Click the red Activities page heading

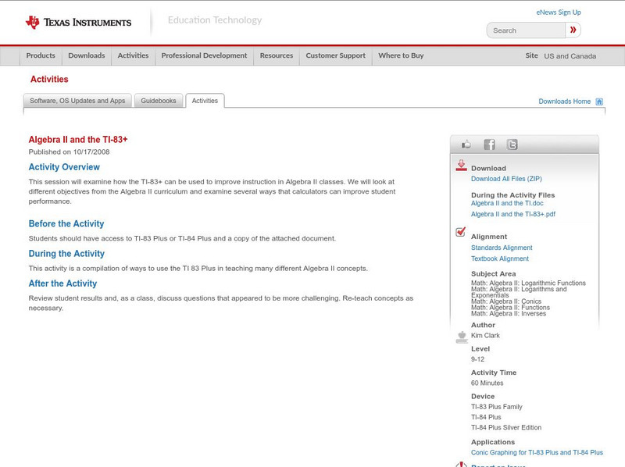[49, 80]
